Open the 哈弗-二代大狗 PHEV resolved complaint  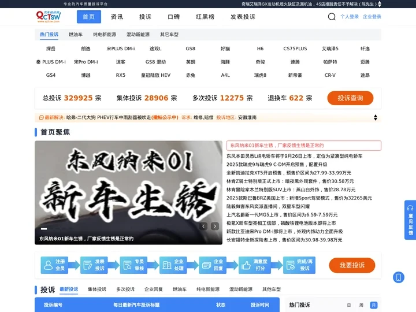(x=109, y=117)
